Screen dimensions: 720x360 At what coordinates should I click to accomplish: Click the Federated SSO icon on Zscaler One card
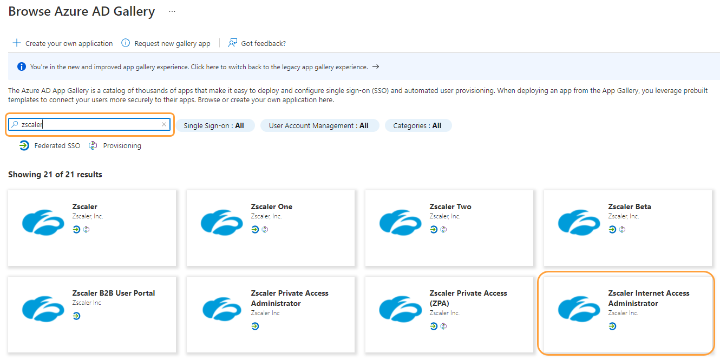tap(254, 229)
